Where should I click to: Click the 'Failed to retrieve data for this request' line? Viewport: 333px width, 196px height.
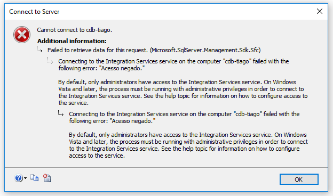tap(98, 50)
